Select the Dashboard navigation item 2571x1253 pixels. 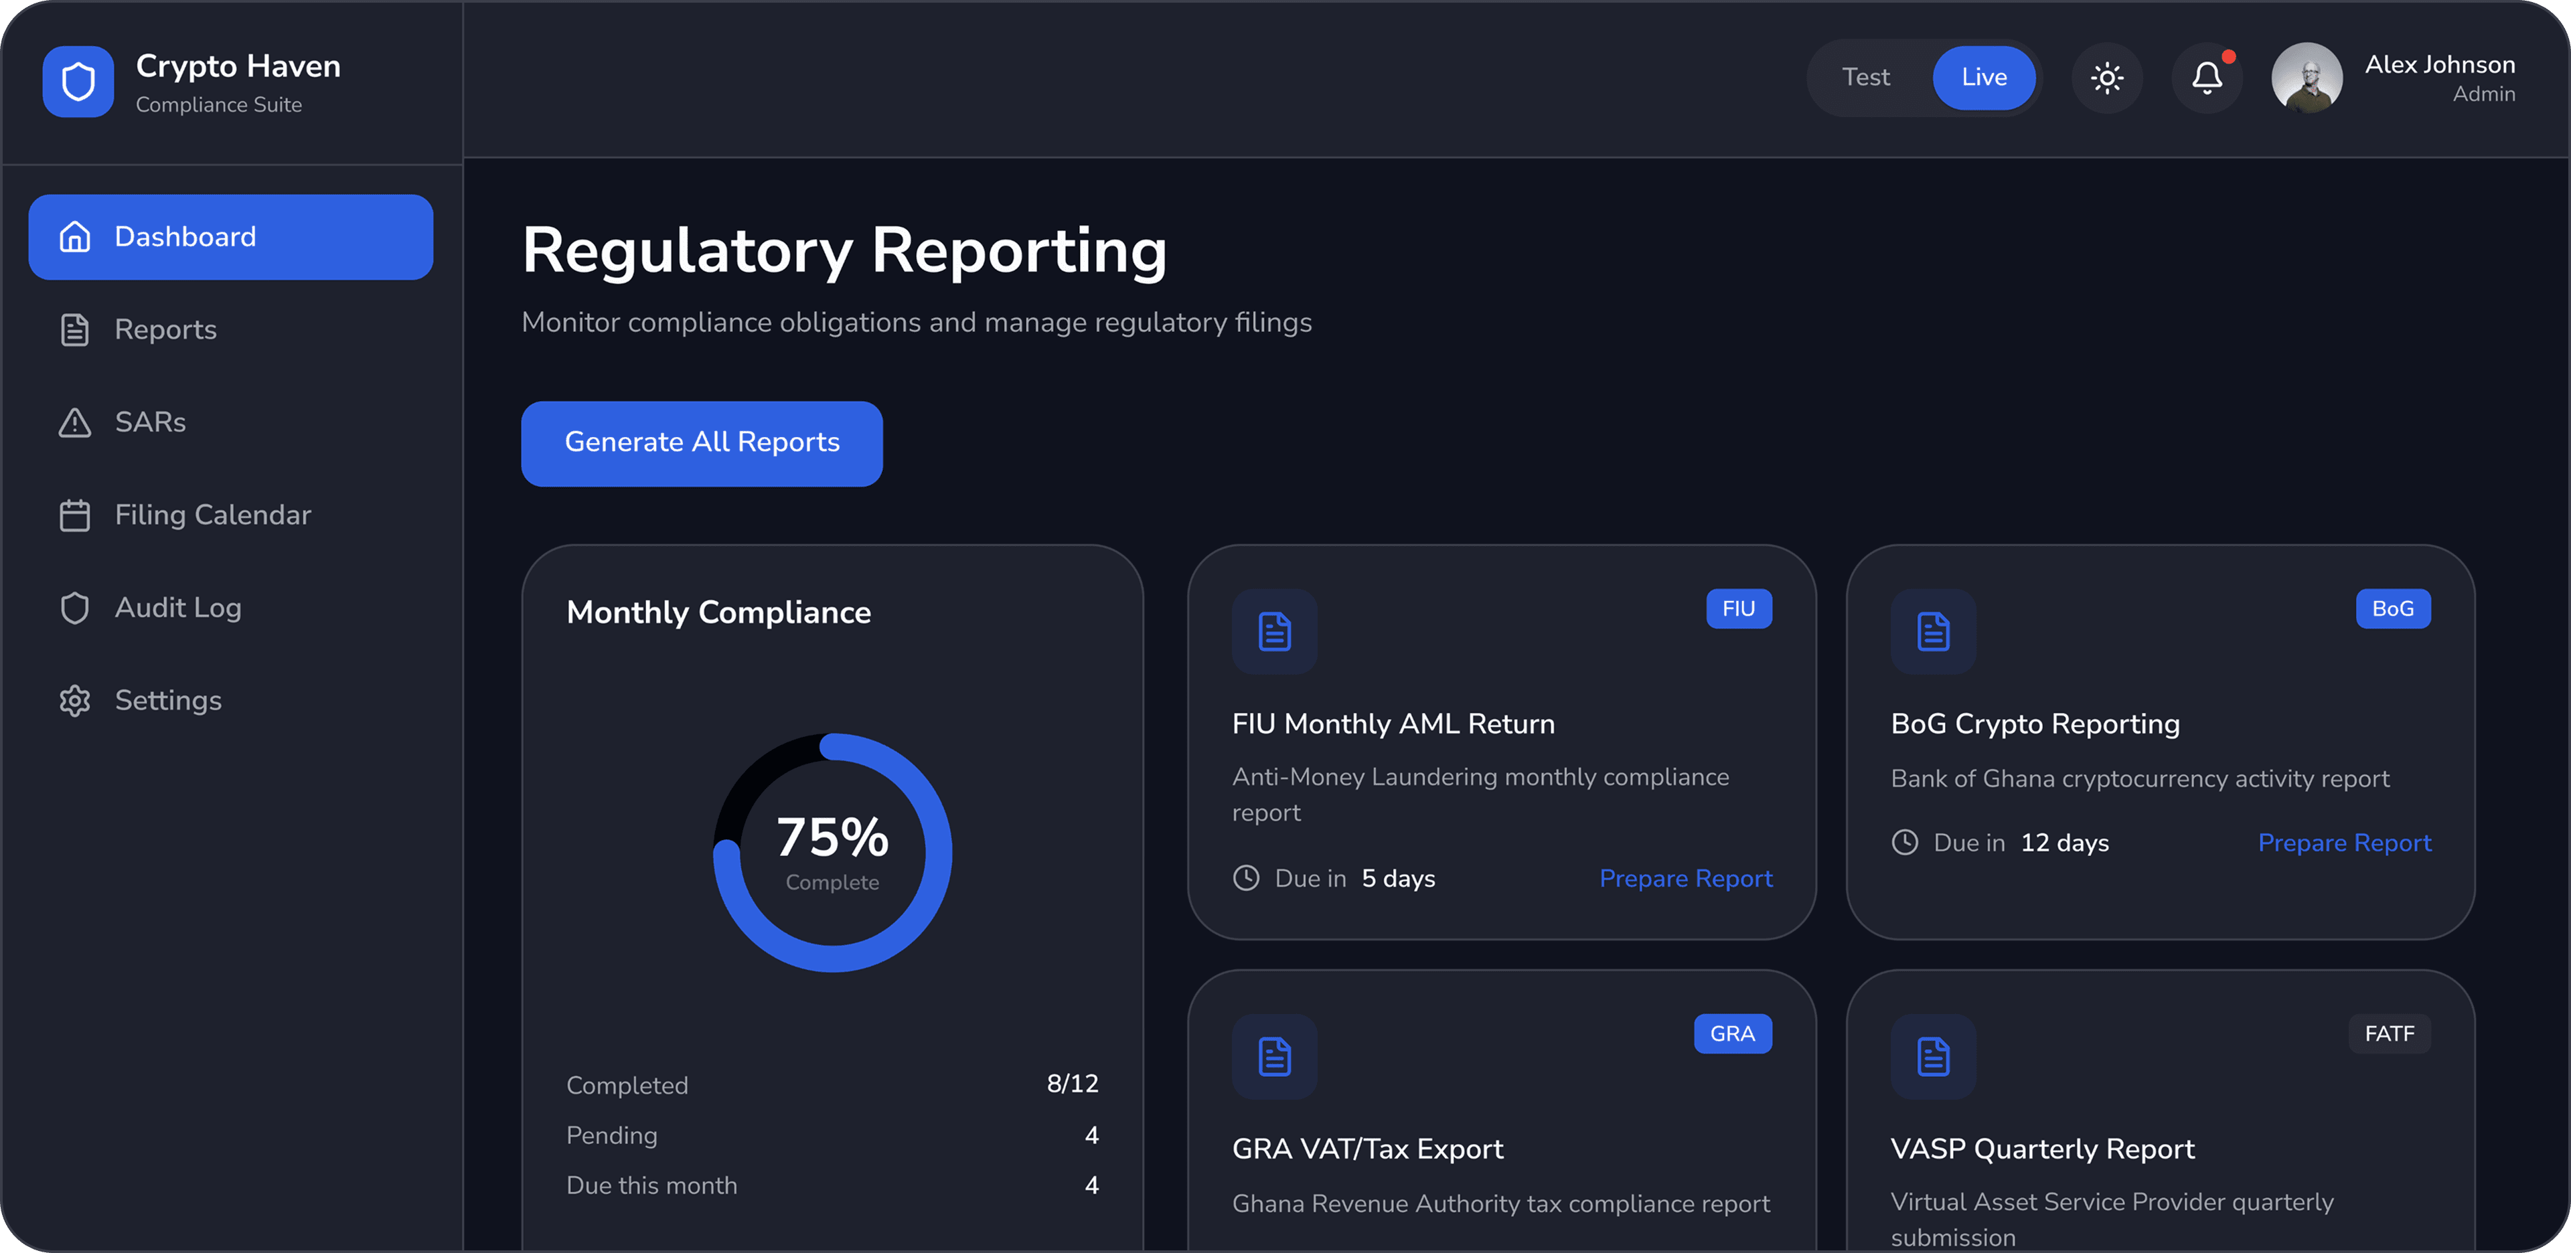tap(230, 236)
